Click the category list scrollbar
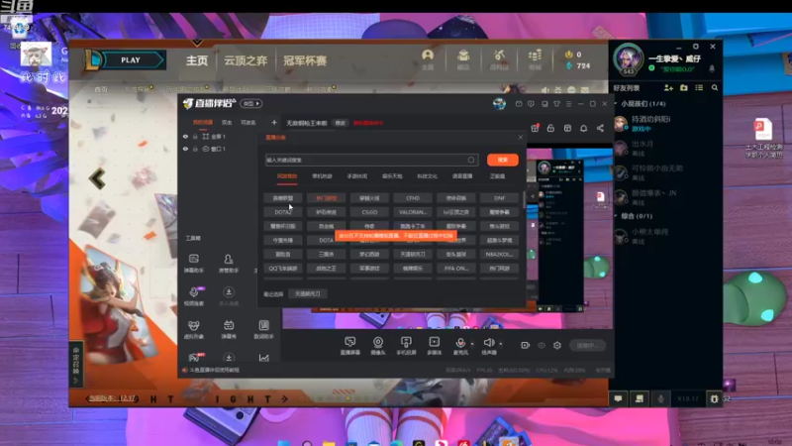 click(524, 199)
